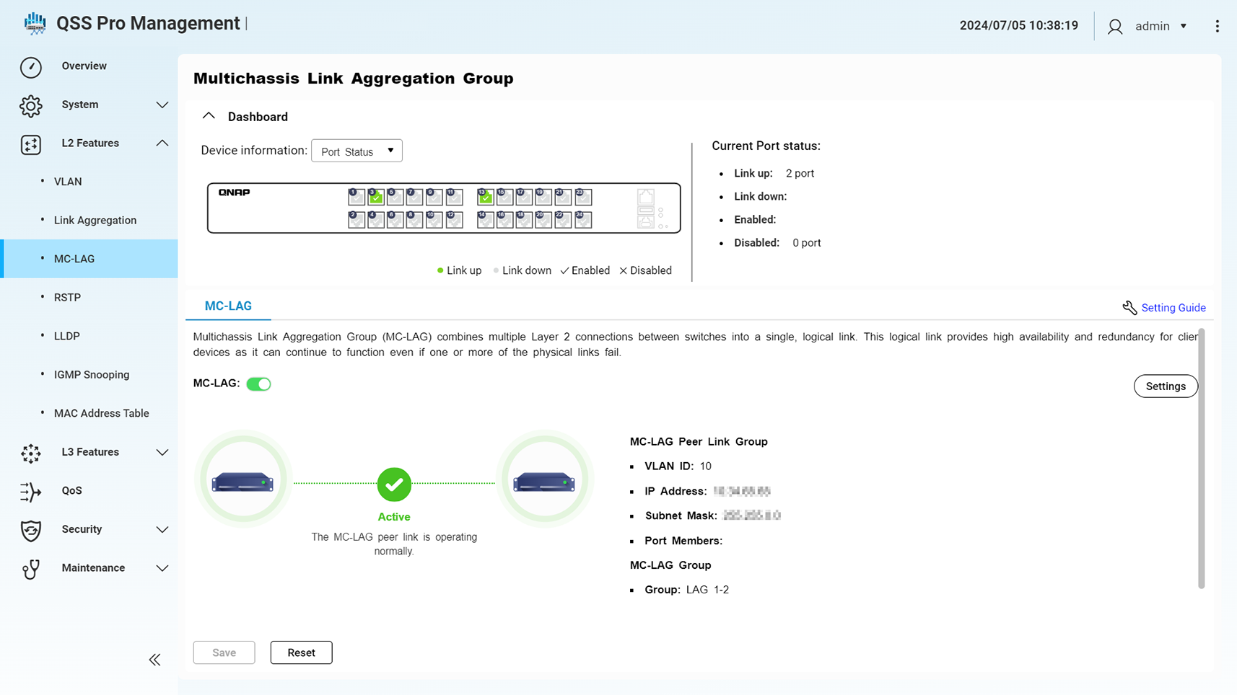Select the MC-LAG tab

point(228,306)
